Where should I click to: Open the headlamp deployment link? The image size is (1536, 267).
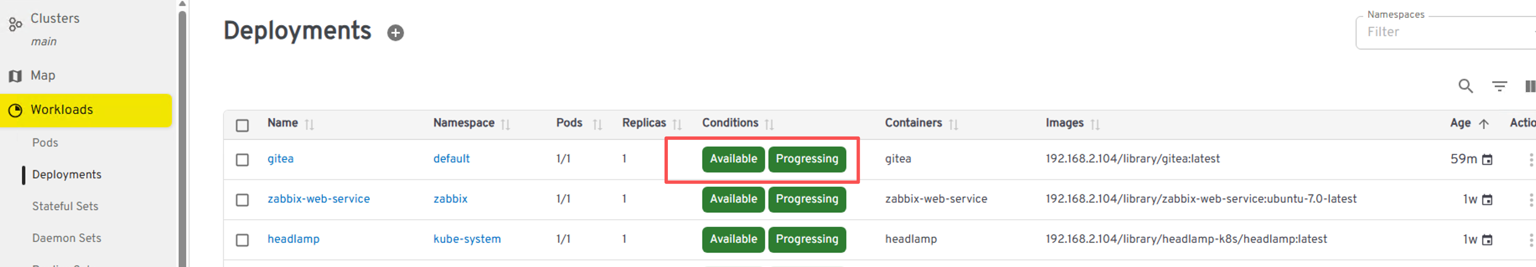click(293, 239)
